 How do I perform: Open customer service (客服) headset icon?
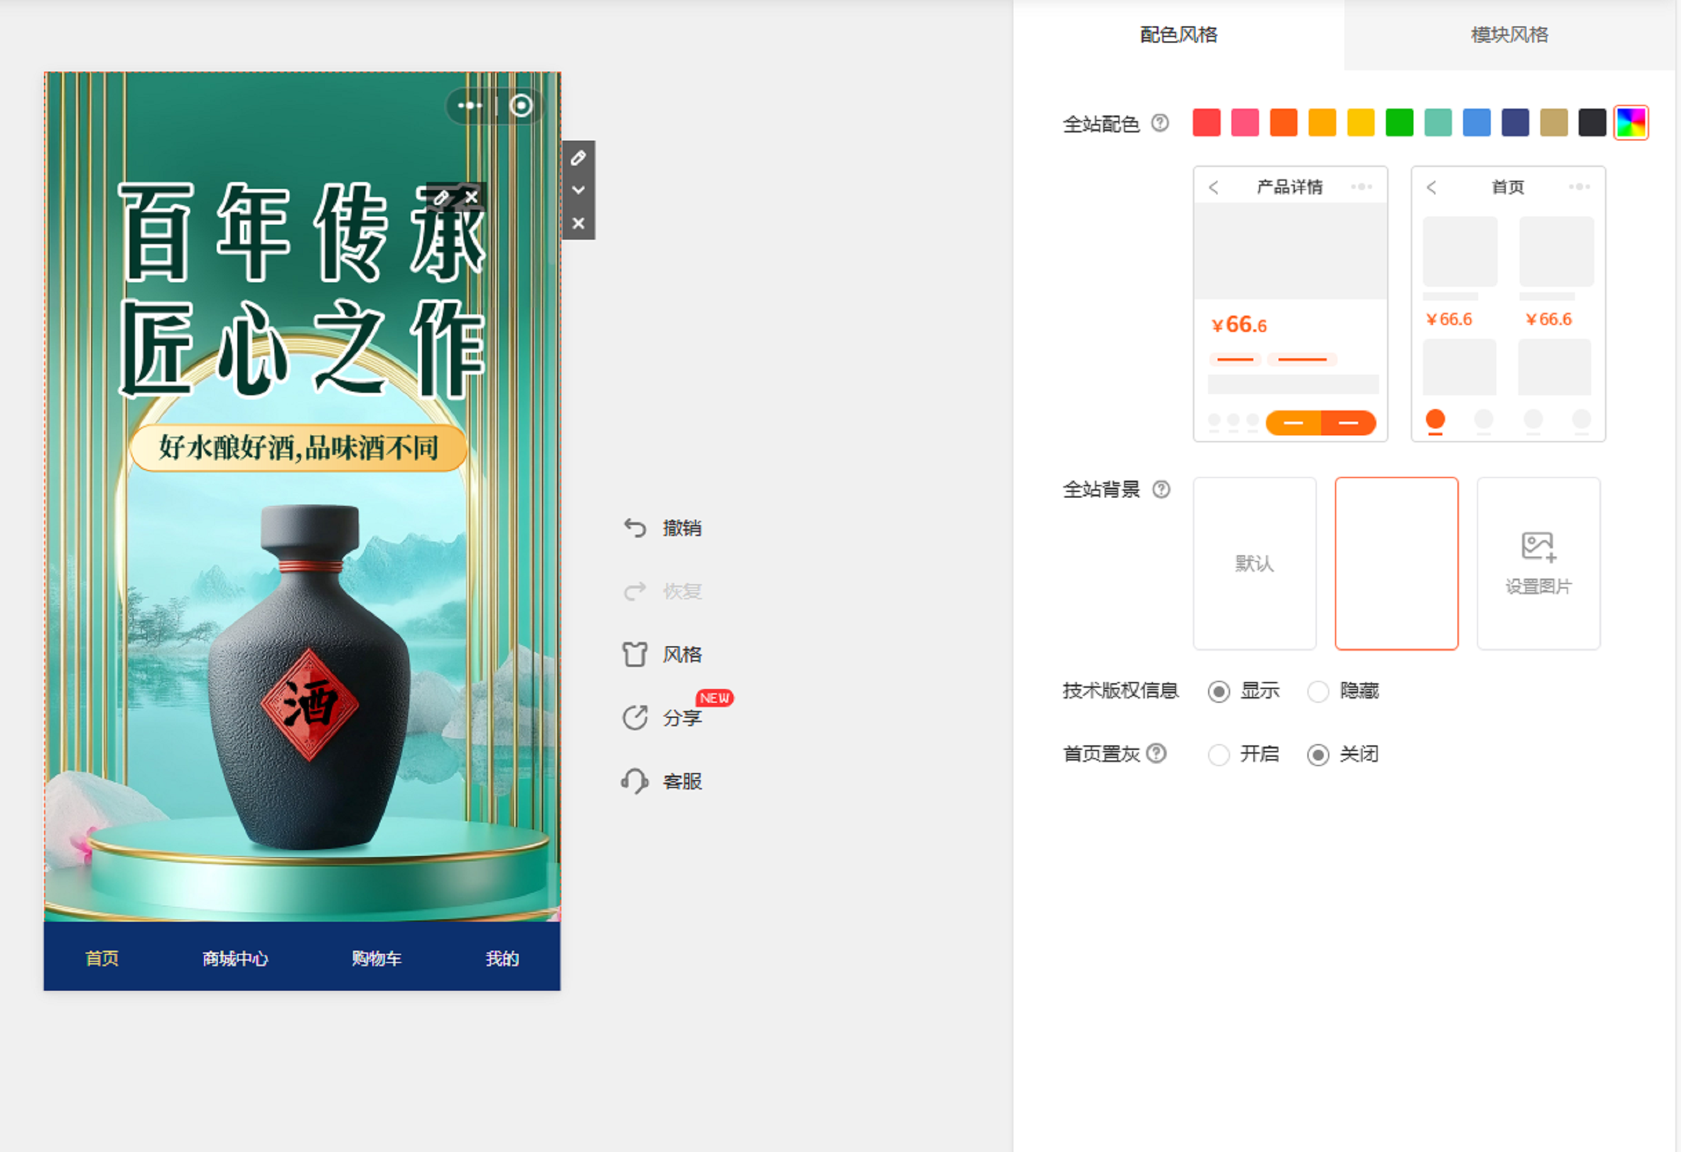pos(634,781)
